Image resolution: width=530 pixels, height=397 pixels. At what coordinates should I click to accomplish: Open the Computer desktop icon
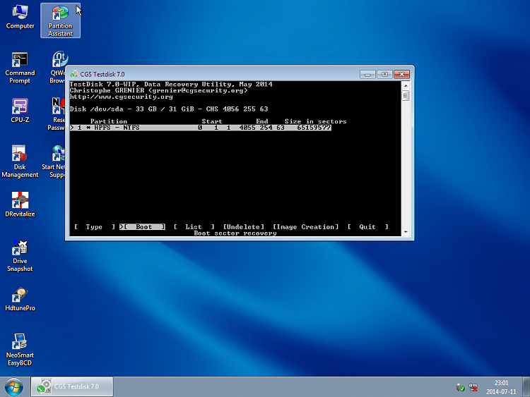(x=20, y=17)
